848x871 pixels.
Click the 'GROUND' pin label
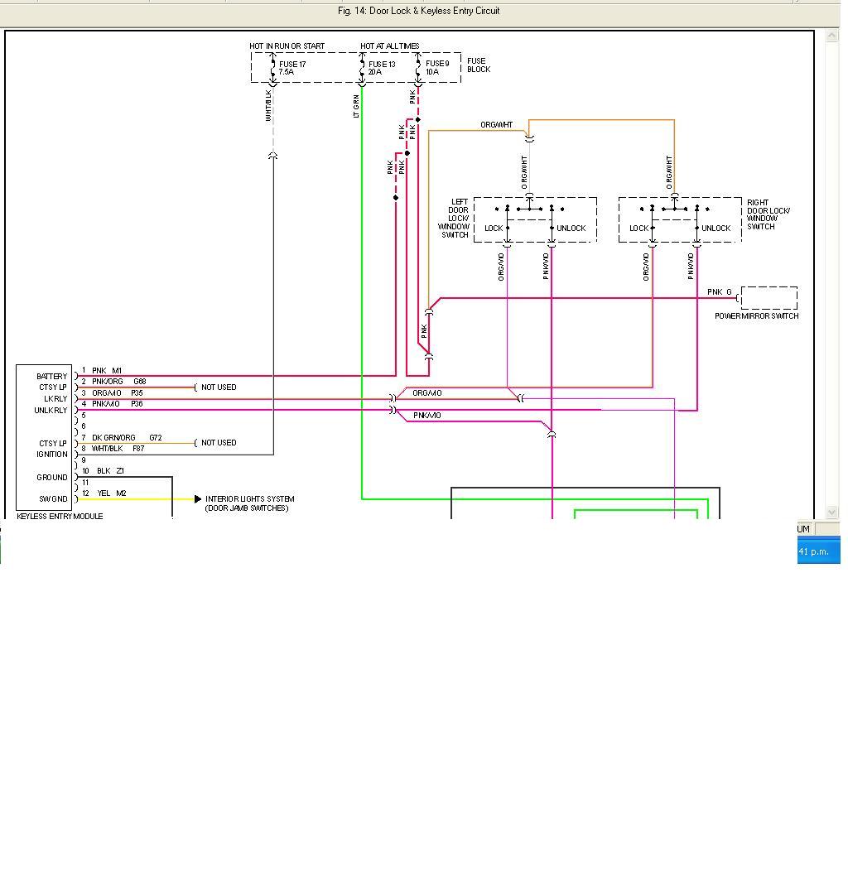click(51, 477)
